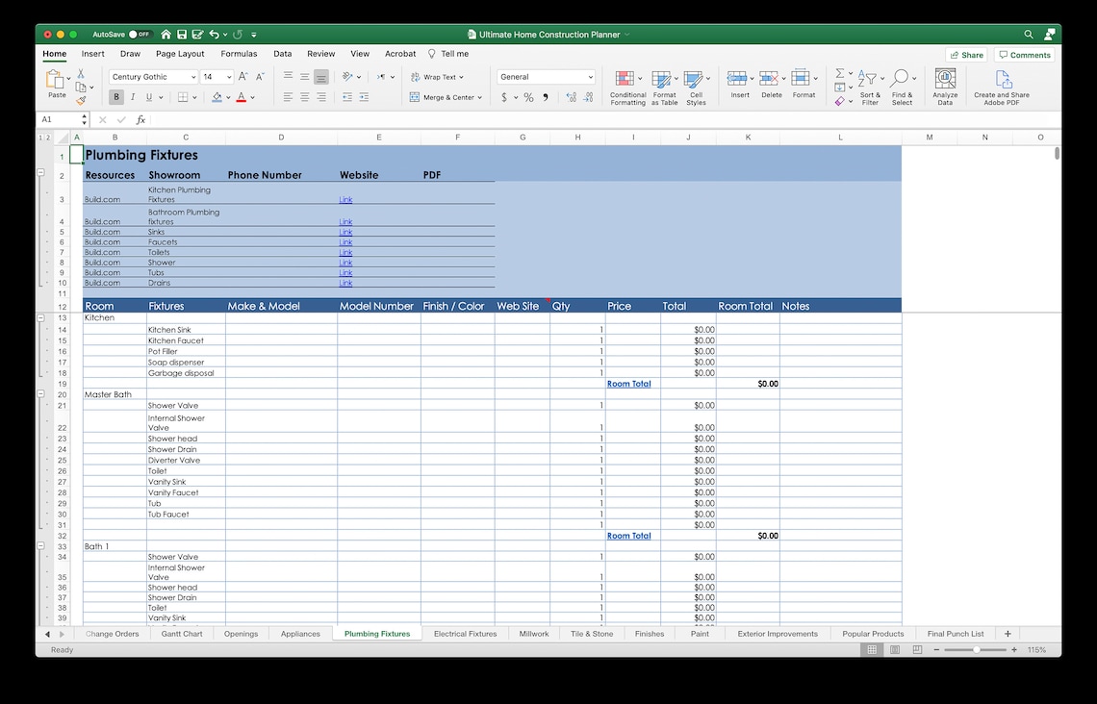Apply comma style
Viewport: 1097px width, 704px height.
tap(546, 97)
